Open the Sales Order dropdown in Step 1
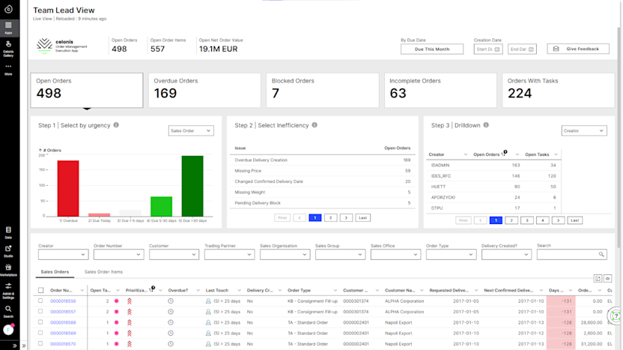Screen dimensions: 623x350 tap(191, 131)
